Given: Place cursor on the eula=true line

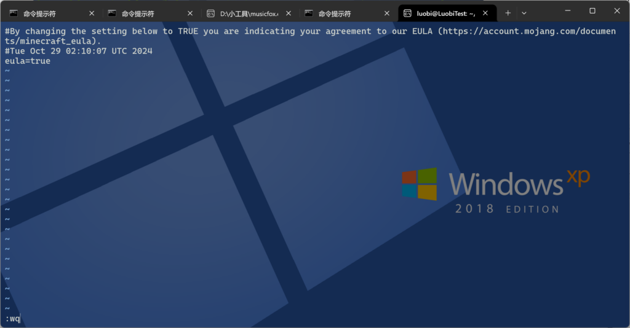Looking at the screenshot, I should (x=28, y=61).
